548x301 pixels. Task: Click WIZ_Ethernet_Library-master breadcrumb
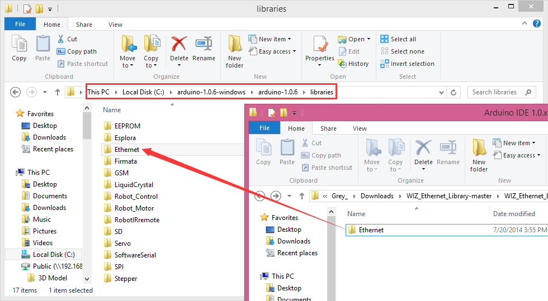[448, 196]
